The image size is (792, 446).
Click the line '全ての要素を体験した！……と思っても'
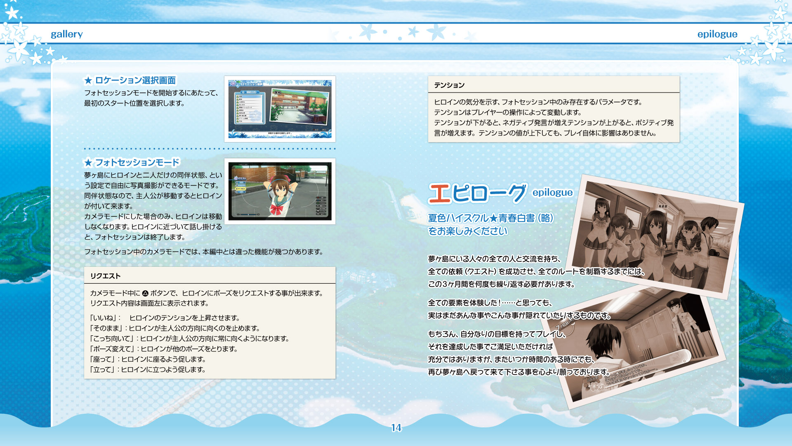coord(490,303)
